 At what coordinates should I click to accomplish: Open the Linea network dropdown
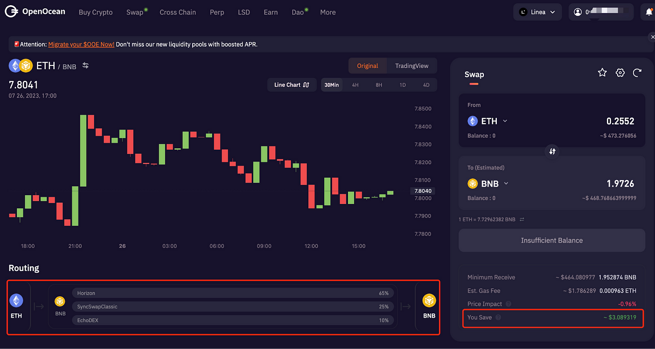(x=537, y=12)
